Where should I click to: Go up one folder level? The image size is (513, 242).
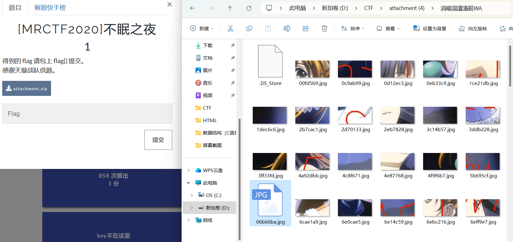coord(230,8)
